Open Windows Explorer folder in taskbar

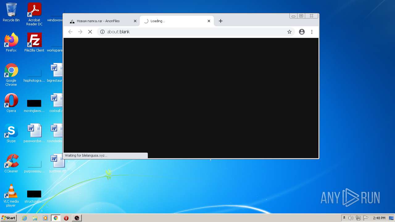coord(35,218)
